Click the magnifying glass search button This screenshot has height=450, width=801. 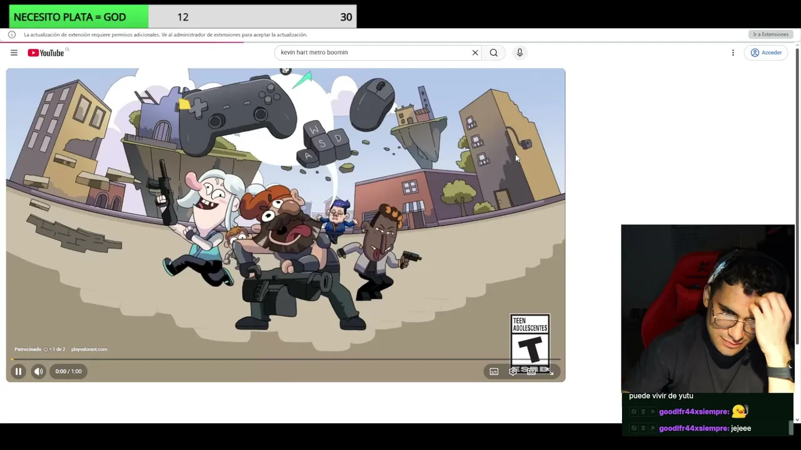pyautogui.click(x=494, y=52)
